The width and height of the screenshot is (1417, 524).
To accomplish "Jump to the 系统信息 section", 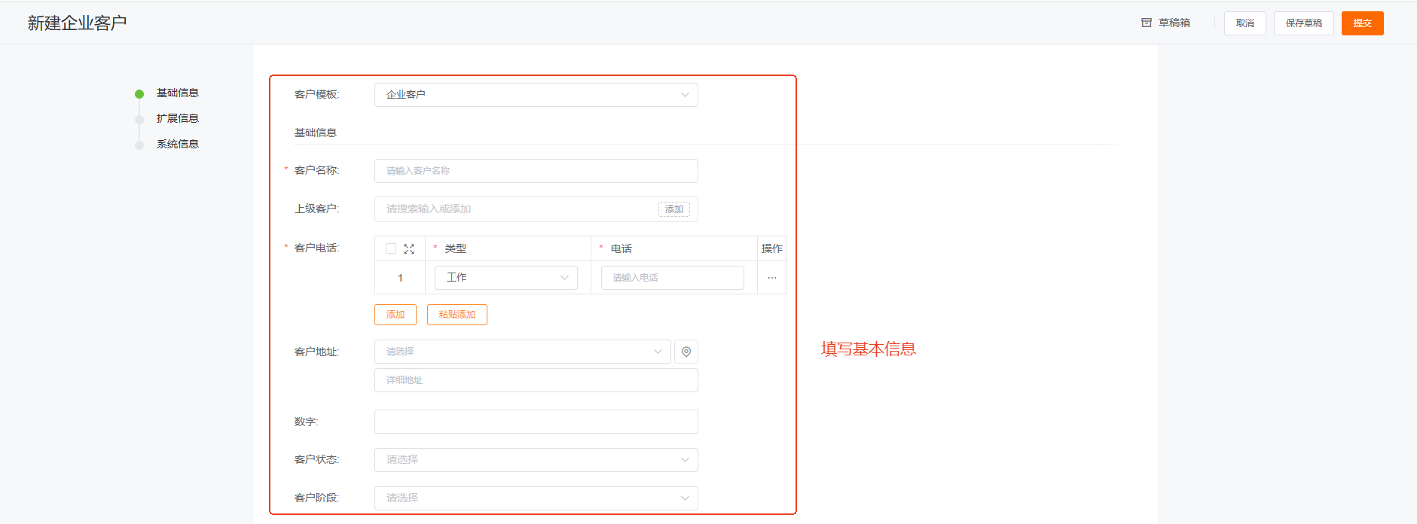I will [177, 145].
